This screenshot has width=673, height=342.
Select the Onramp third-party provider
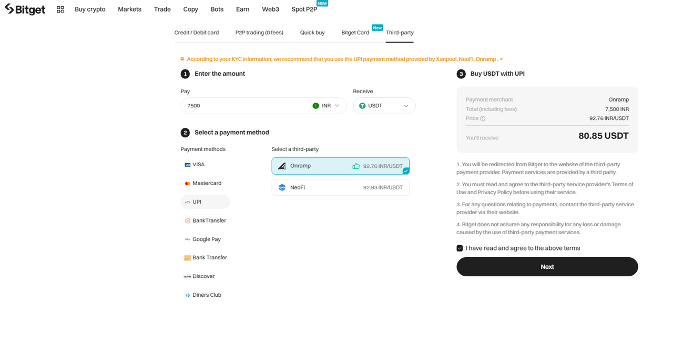click(341, 166)
